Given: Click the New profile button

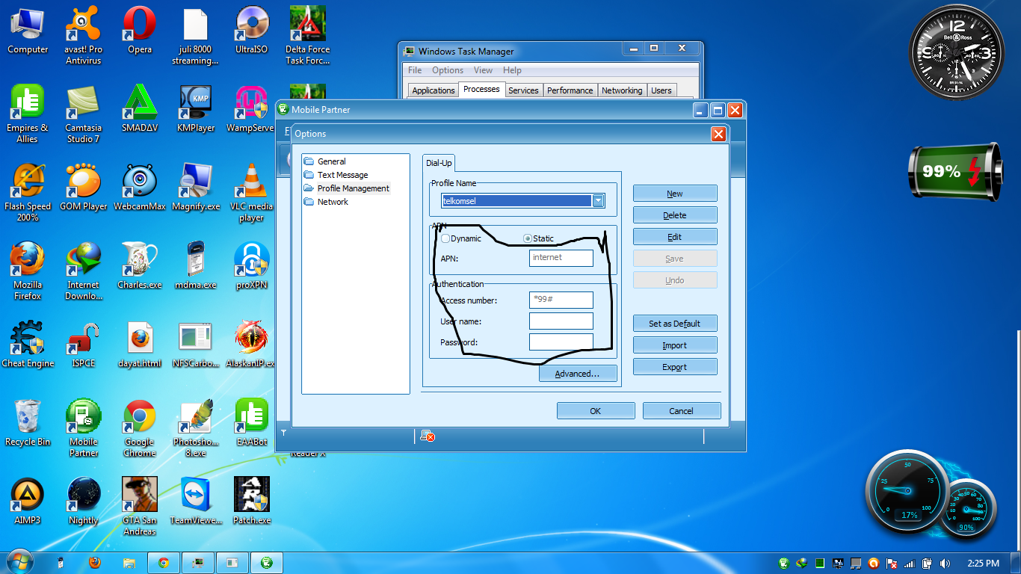Looking at the screenshot, I should [675, 194].
